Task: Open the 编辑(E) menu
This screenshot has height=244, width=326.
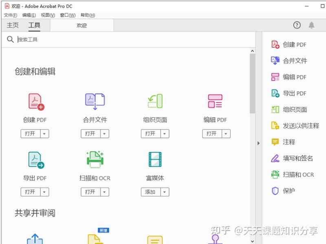Action: tap(29, 15)
